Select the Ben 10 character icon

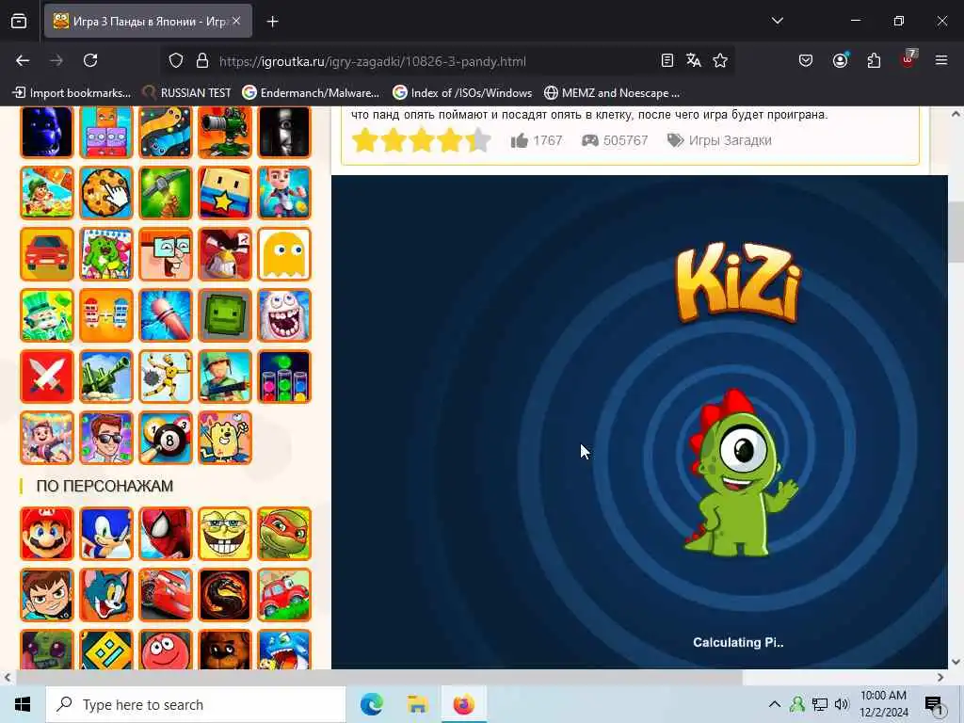pyautogui.click(x=47, y=595)
